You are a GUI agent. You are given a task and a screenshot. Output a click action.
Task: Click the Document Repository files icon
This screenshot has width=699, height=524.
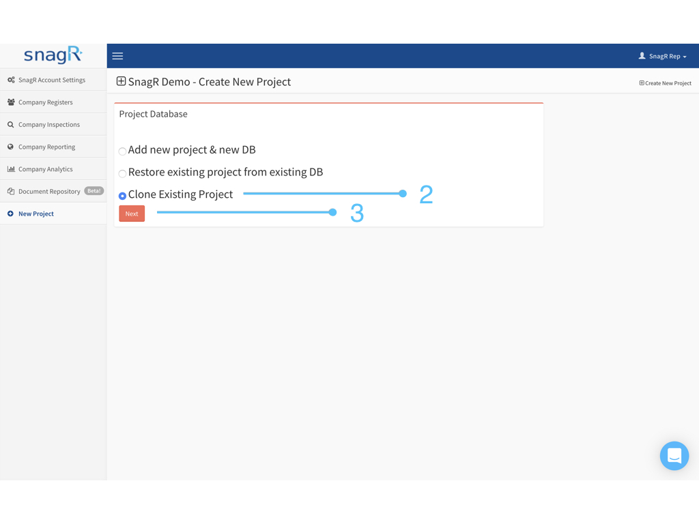click(x=11, y=191)
